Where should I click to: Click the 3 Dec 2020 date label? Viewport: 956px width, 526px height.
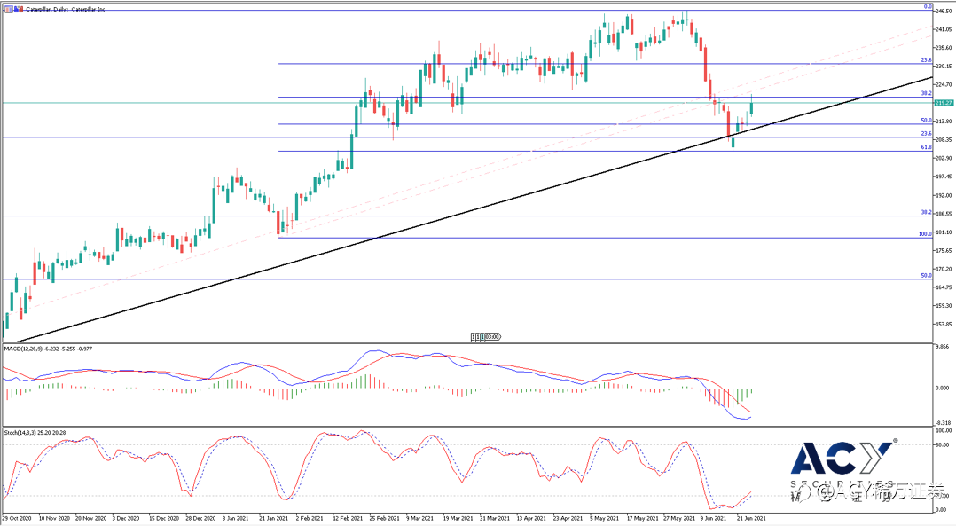(x=128, y=519)
